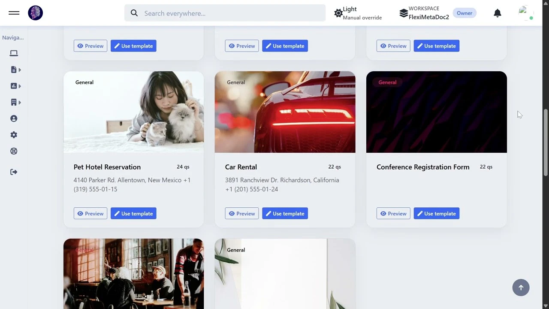Open the documents sidebar icon
Screen dimensions: 549x309
click(x=14, y=70)
